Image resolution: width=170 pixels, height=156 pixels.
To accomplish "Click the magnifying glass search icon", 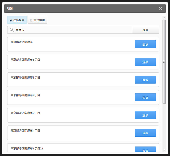I will pyautogui.click(x=12, y=30).
